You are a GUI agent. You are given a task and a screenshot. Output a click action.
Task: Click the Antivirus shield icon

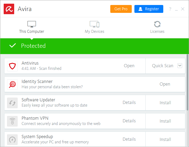coord(12,66)
